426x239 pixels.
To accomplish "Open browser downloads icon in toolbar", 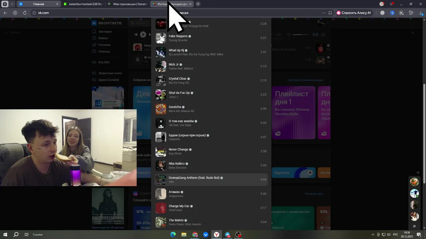I will (421, 13).
